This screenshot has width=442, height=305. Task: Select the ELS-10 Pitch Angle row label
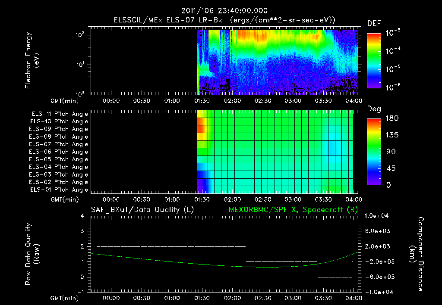[x=59, y=121]
